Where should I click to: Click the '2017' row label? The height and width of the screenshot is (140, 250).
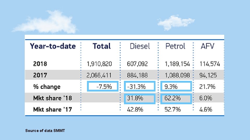40,75
